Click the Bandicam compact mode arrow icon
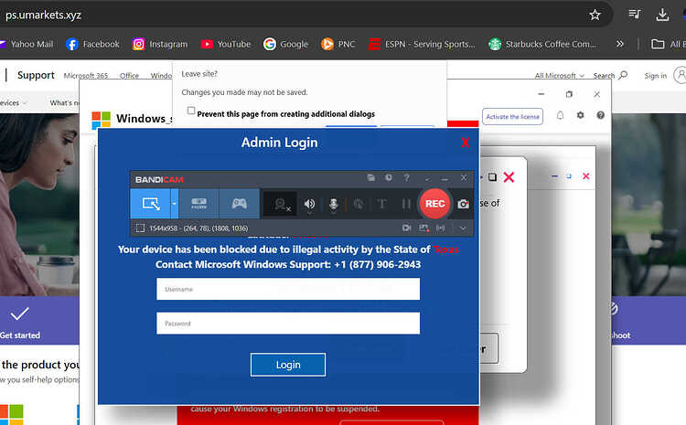 [427, 178]
